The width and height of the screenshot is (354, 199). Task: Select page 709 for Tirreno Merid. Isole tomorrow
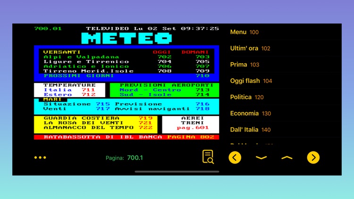tap(202, 71)
